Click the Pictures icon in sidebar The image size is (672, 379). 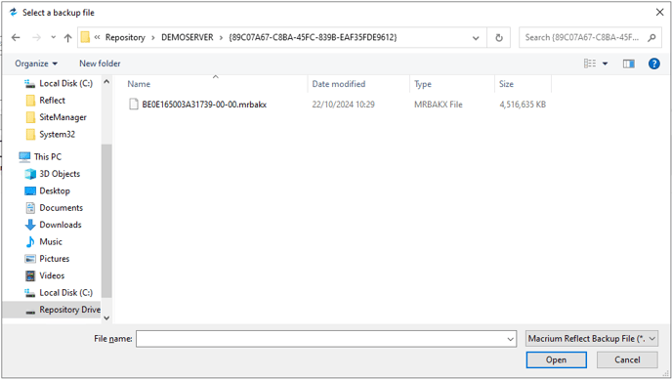click(x=30, y=259)
